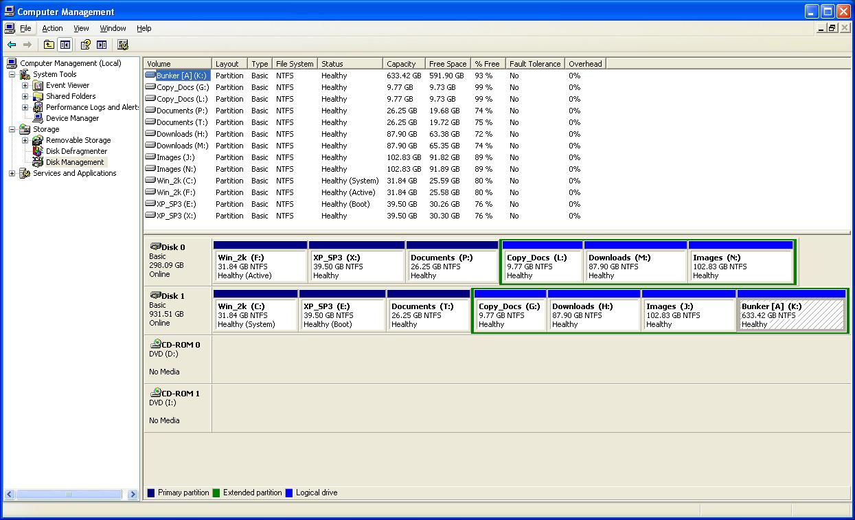Expand Services and Applications node
Viewport: 855px width, 520px height.
(x=12, y=173)
